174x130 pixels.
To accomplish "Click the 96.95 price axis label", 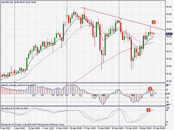I will pos(169,81).
